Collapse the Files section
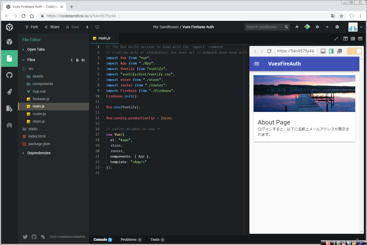 [x=31, y=60]
